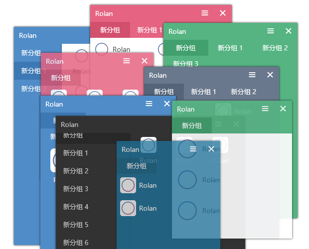This screenshot has width=309, height=249.
Task: Select 新分组 tab in the teal window
Action: point(137,166)
